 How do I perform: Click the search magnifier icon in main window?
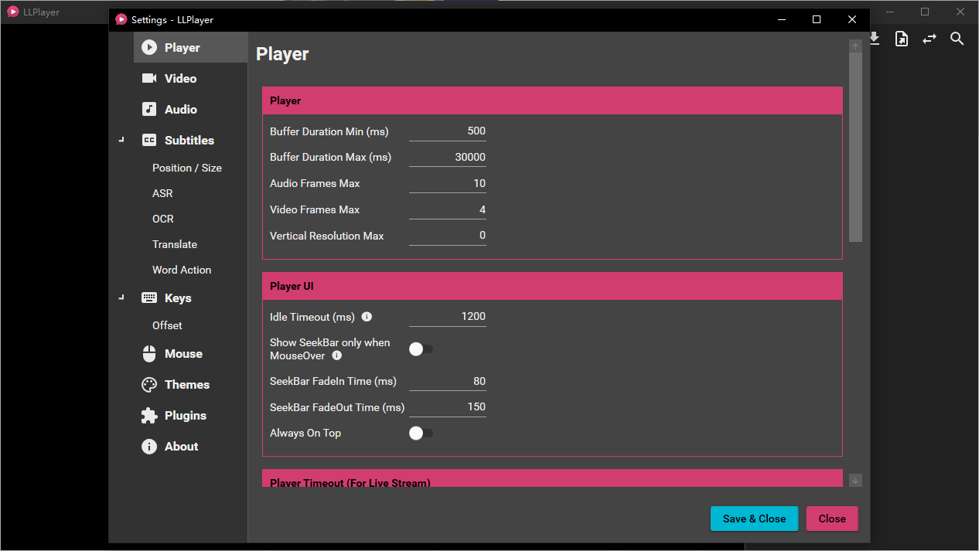(957, 39)
